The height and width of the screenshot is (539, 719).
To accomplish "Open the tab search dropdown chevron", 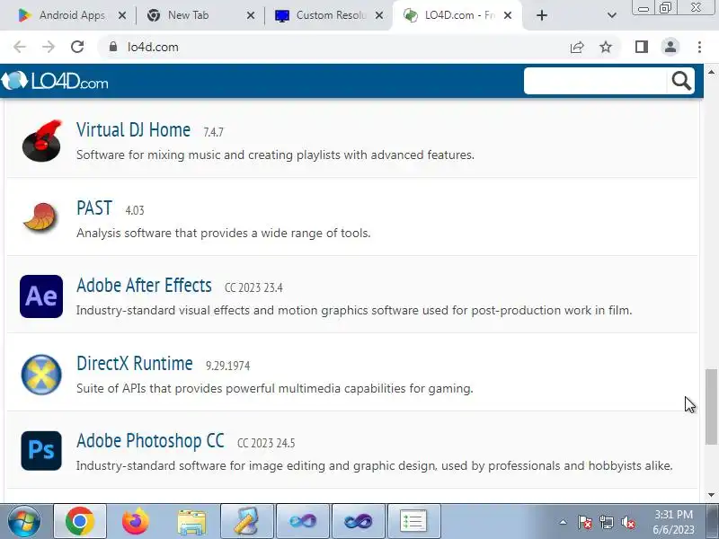I will (611, 15).
